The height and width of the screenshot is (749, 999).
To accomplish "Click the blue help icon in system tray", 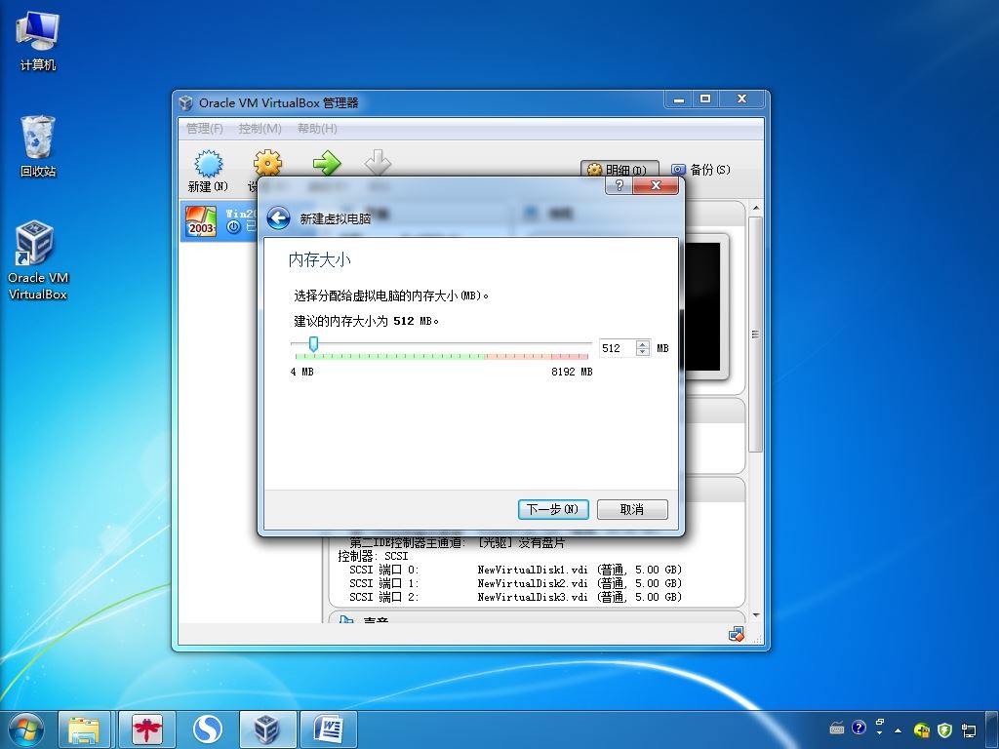I will (859, 728).
